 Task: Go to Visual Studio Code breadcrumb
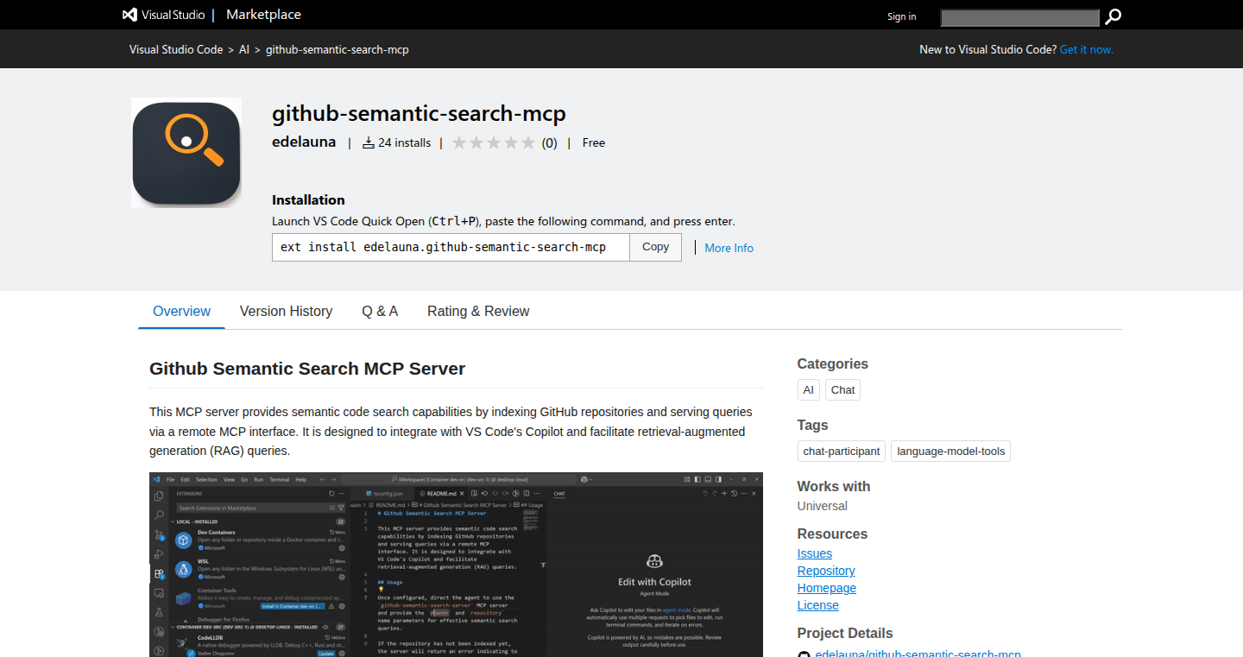pos(176,50)
